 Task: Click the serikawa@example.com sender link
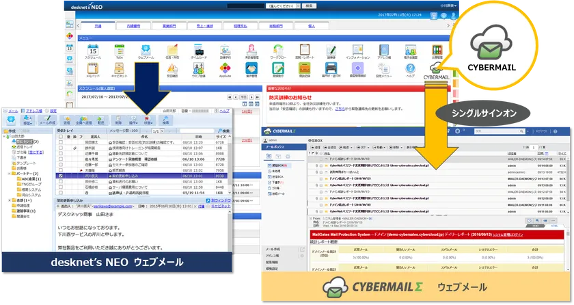point(112,206)
